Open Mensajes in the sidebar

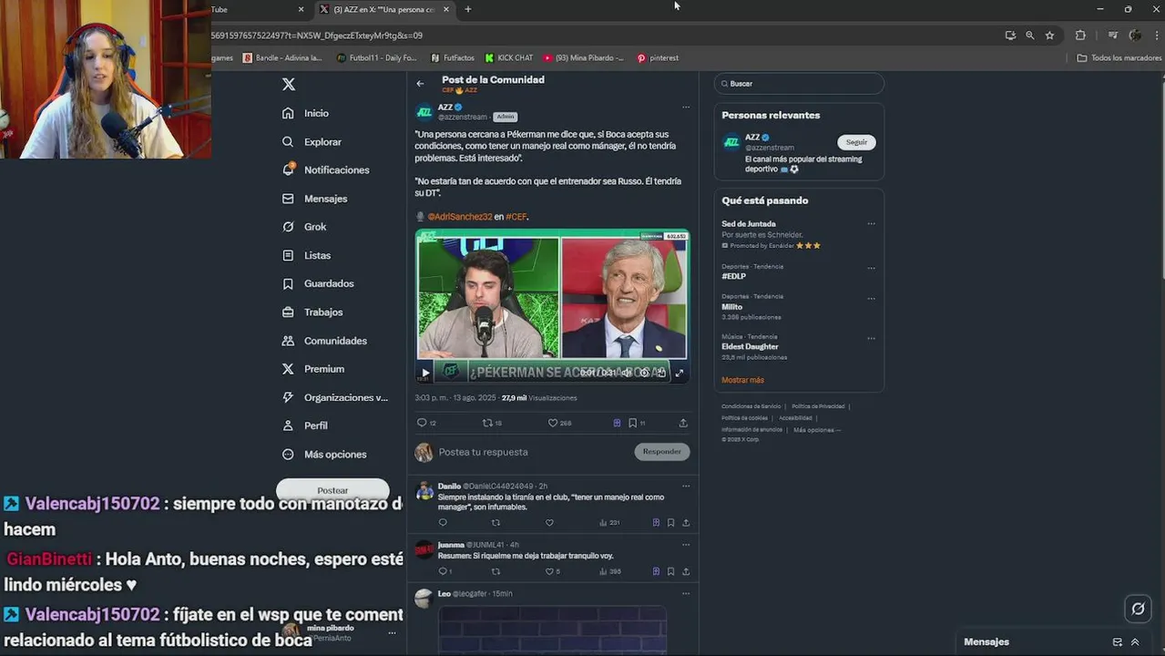tap(315, 199)
